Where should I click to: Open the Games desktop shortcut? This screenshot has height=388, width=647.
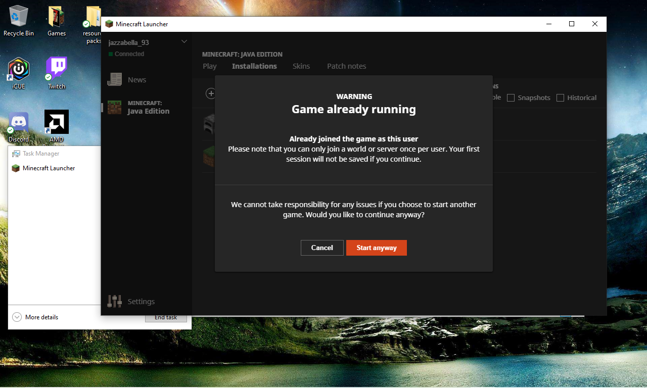coord(57,21)
